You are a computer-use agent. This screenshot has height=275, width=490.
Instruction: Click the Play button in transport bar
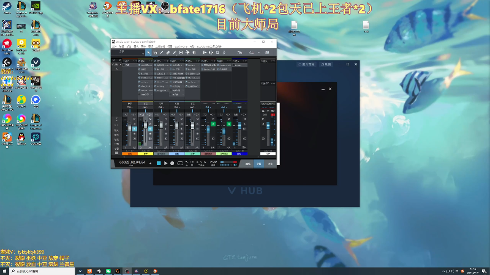click(x=165, y=163)
